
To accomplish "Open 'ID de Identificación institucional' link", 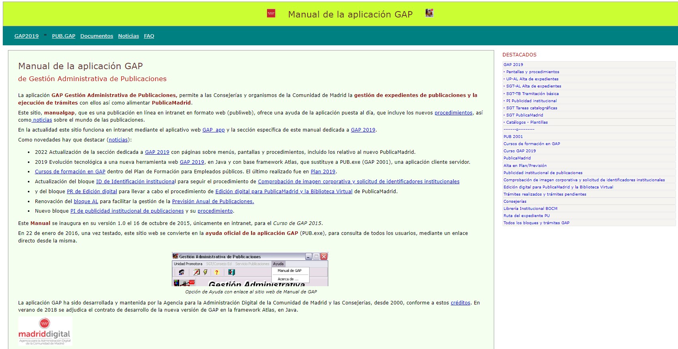I will point(136,182).
